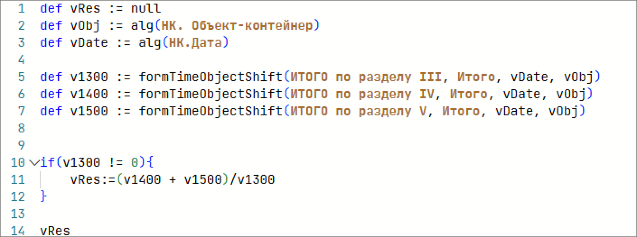
Task: Click empty line 8 in editor
Action: tap(316, 128)
